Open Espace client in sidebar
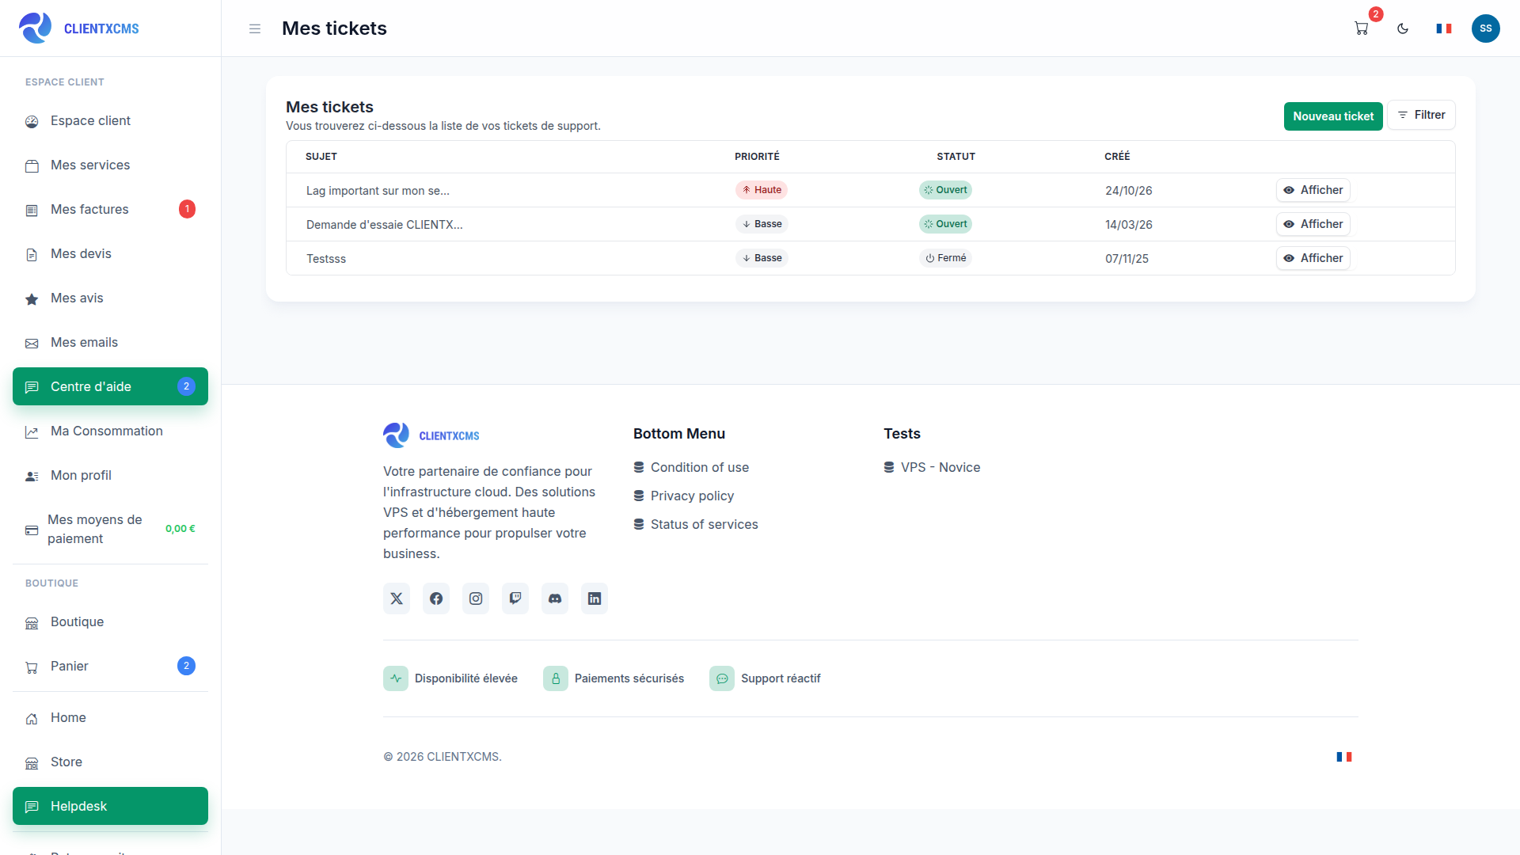Viewport: 1520px width, 855px height. [x=110, y=121]
